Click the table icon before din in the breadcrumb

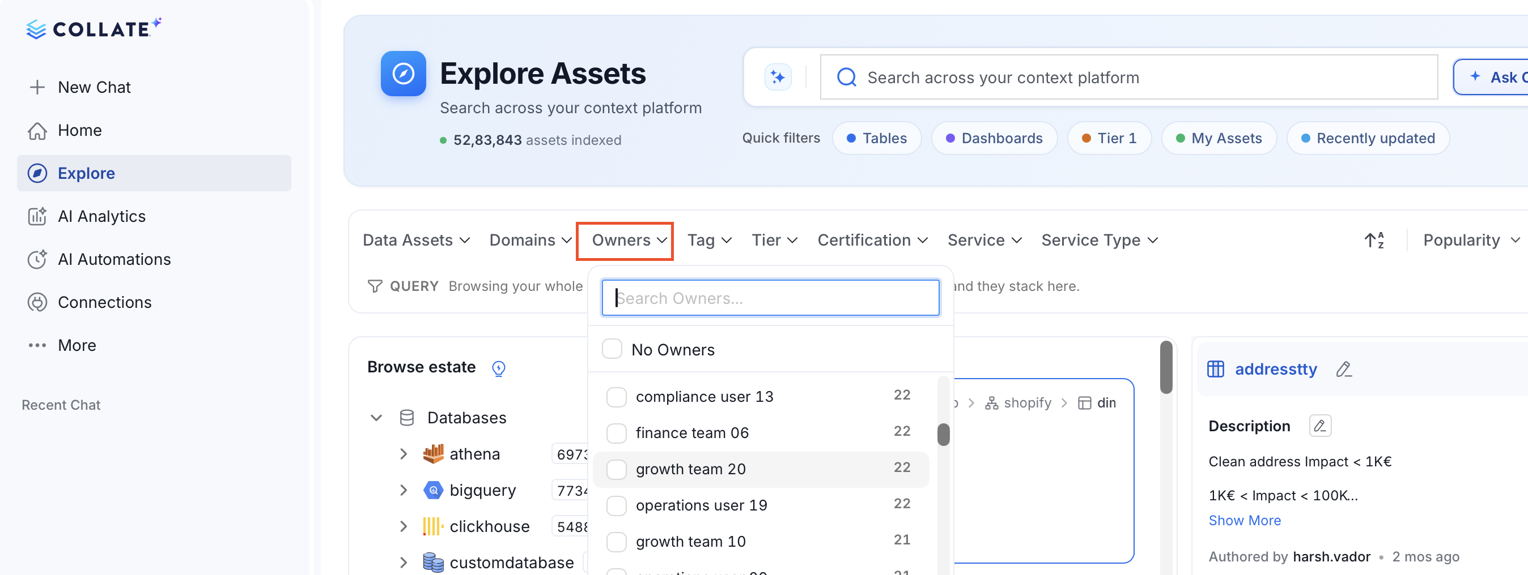1084,404
